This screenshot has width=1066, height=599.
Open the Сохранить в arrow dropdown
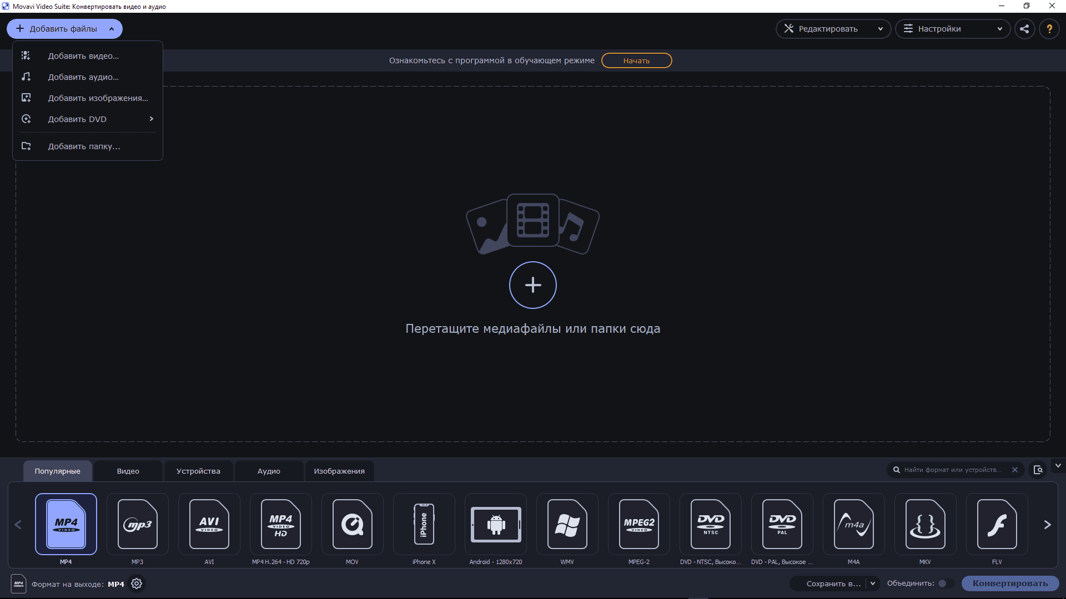pyautogui.click(x=873, y=583)
